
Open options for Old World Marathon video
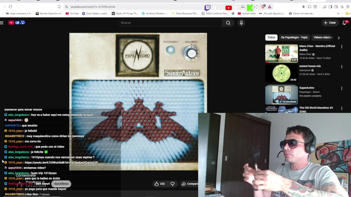tap(342, 108)
